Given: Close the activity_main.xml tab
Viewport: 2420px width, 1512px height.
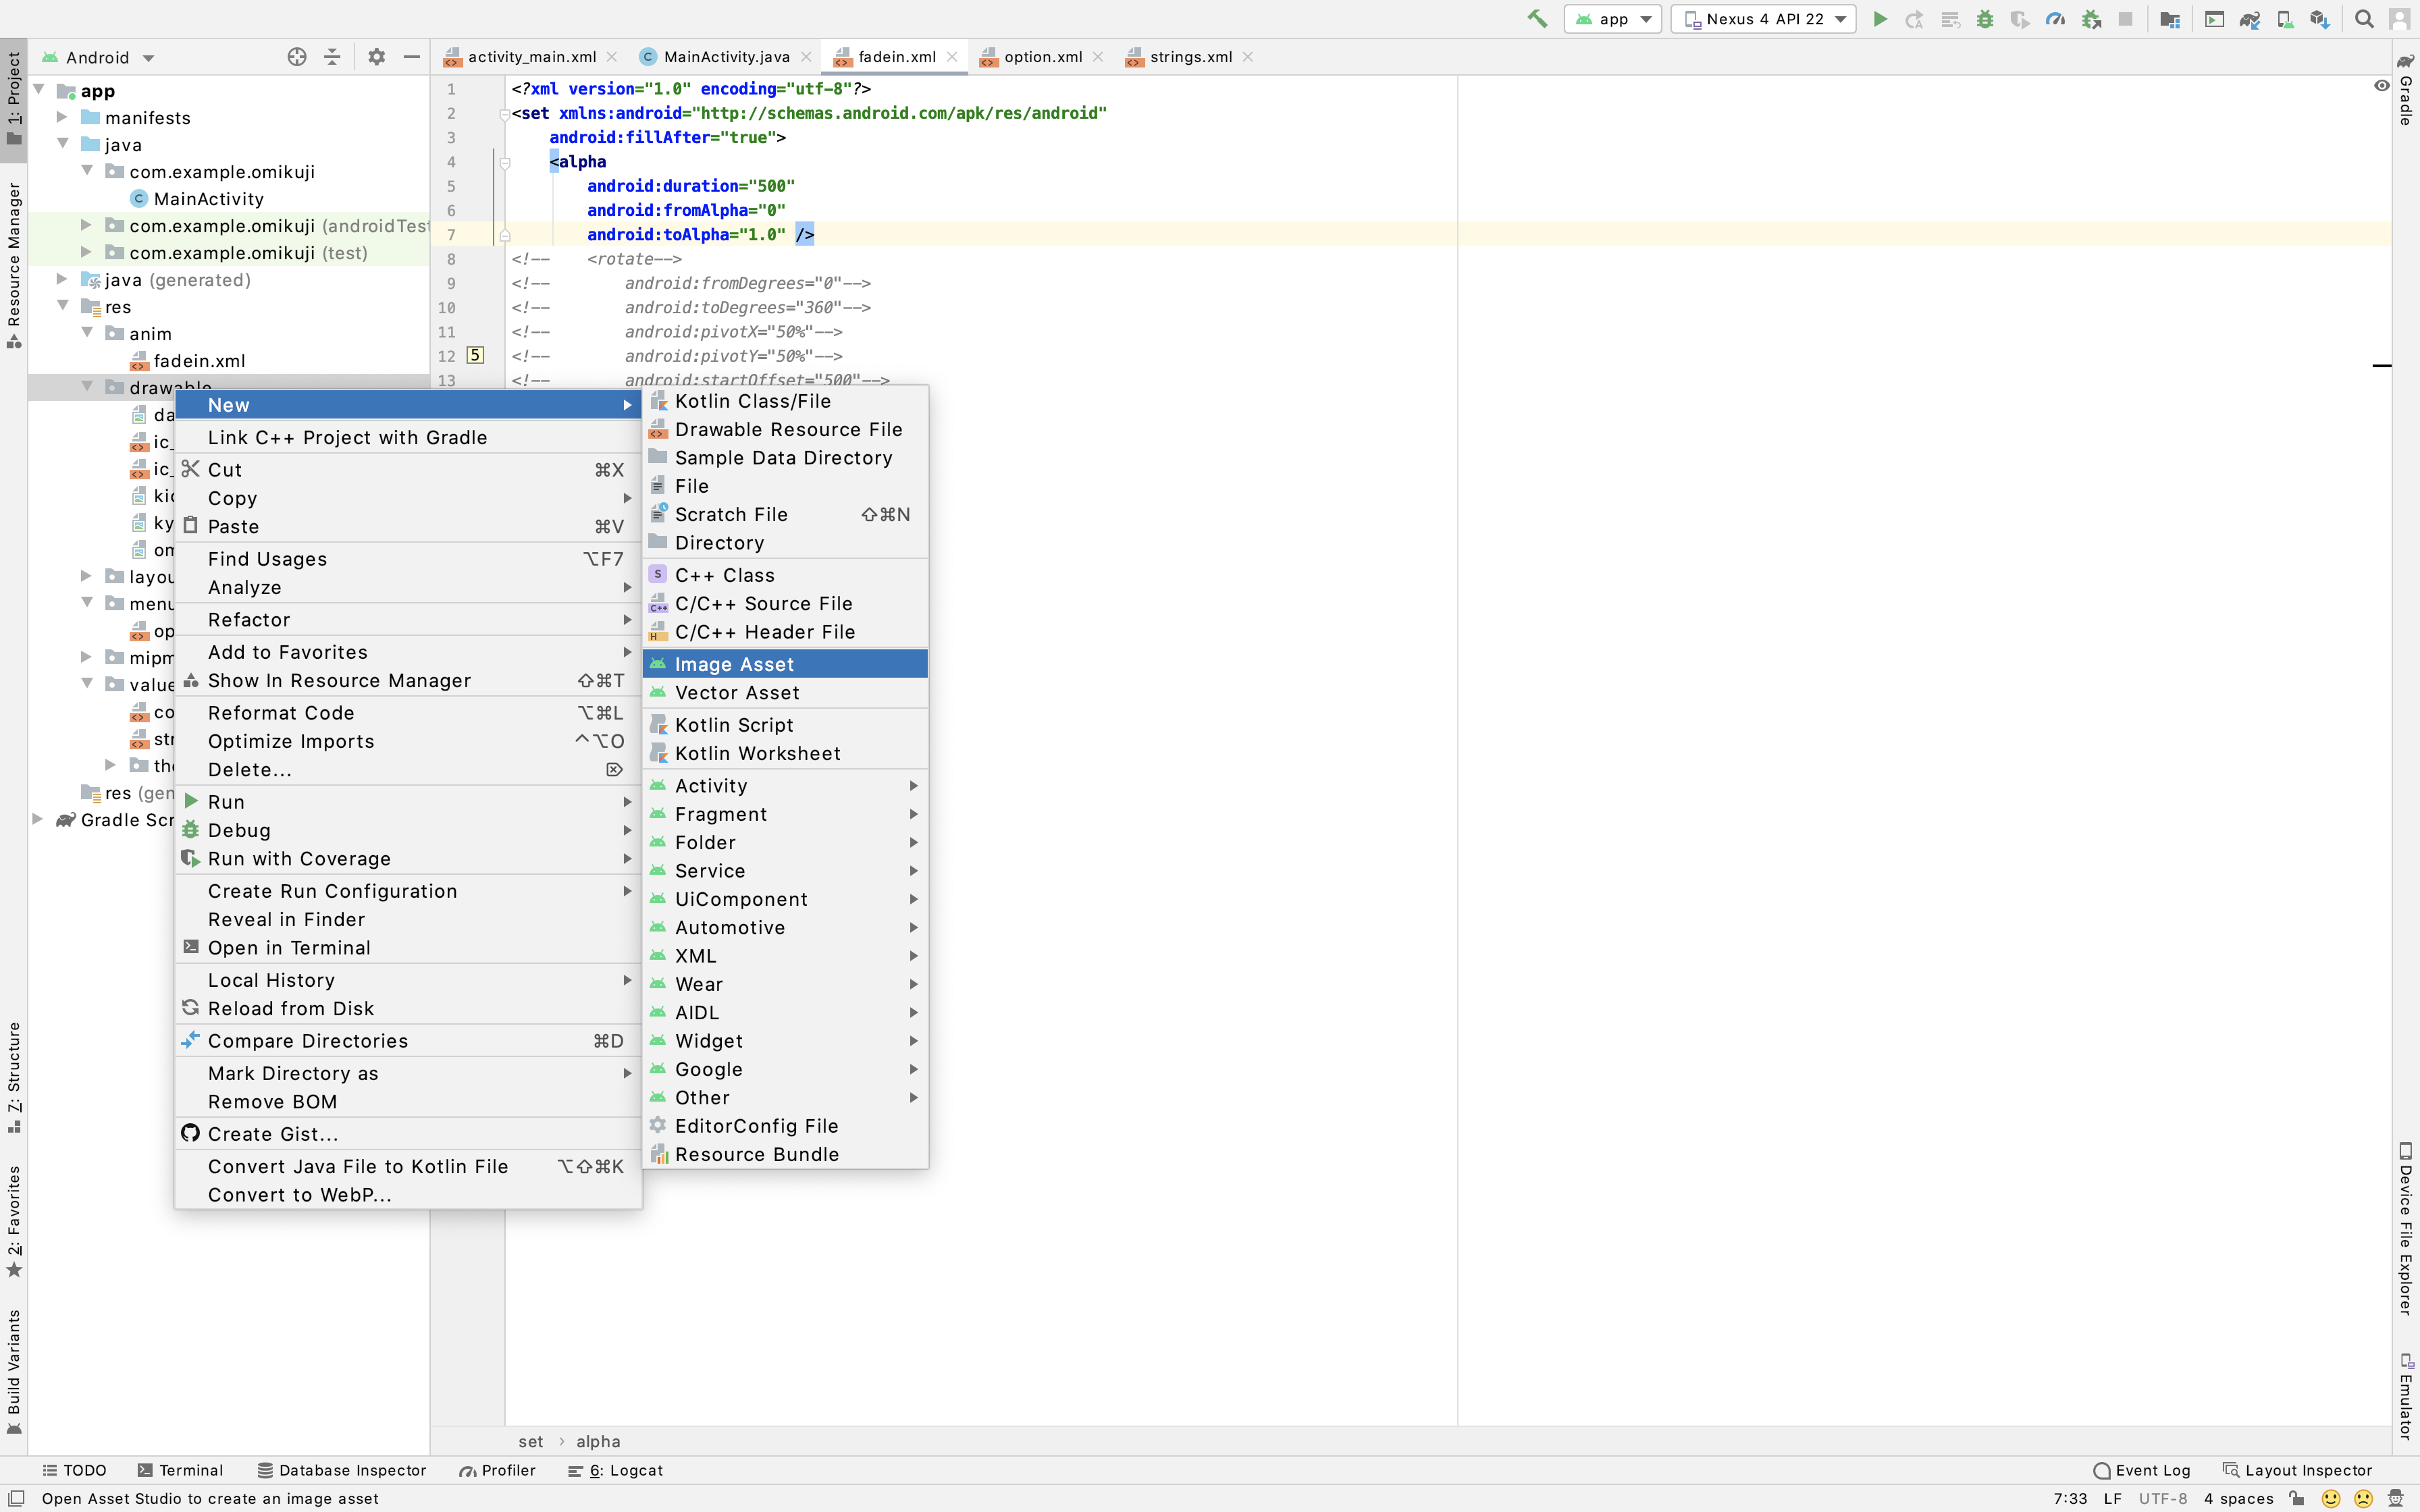Looking at the screenshot, I should 612,57.
